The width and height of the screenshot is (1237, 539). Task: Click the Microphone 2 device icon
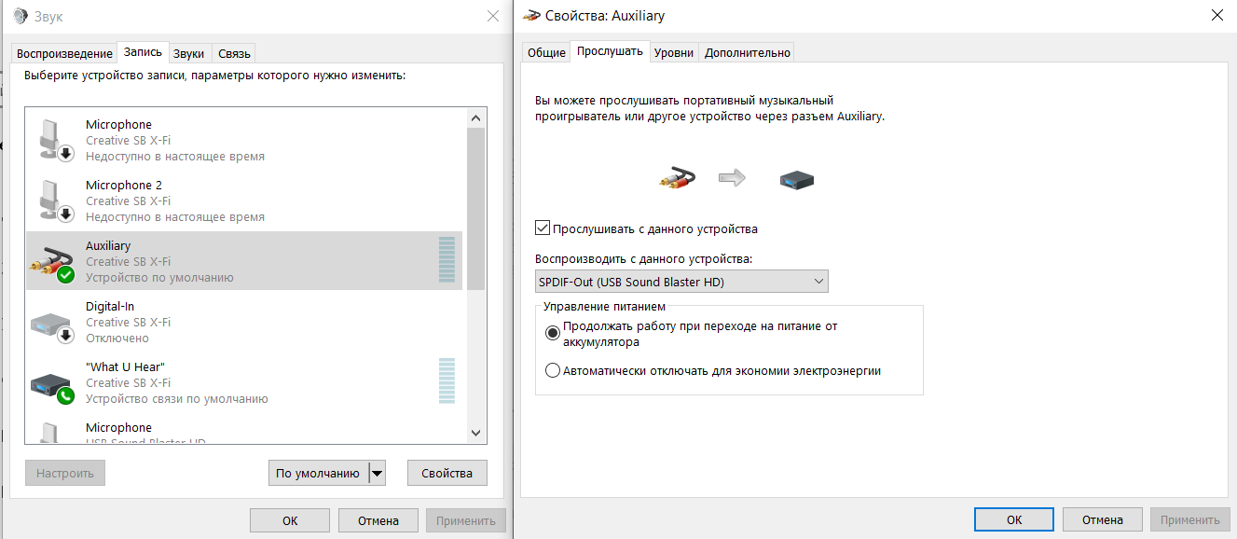[56, 200]
